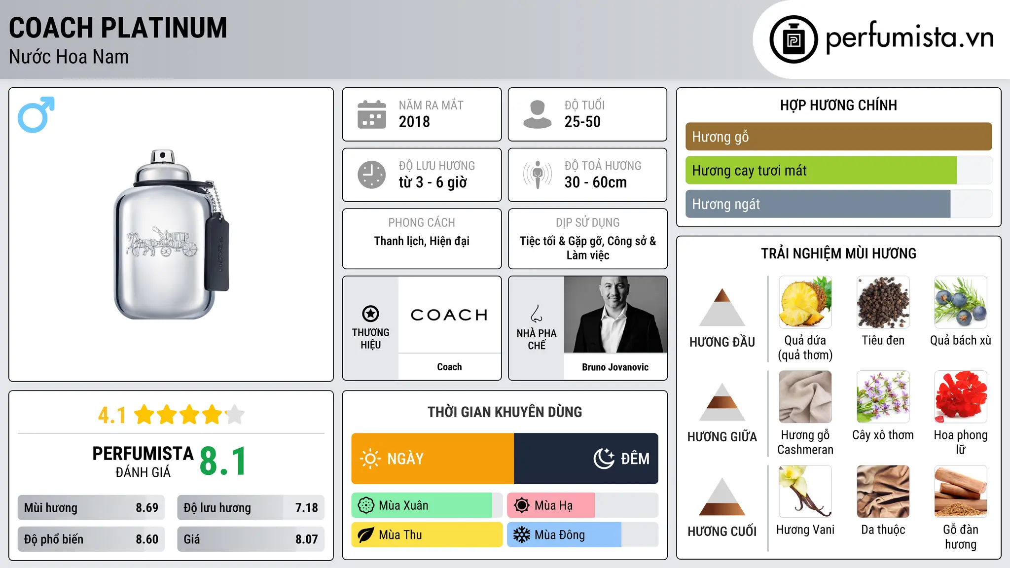Click the occasion text Tiệc tối & Gặp gỡ
The image size is (1010, 568).
coord(561,241)
